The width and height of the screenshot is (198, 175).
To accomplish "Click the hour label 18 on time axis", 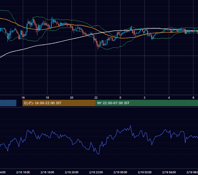I will pos(47,98).
